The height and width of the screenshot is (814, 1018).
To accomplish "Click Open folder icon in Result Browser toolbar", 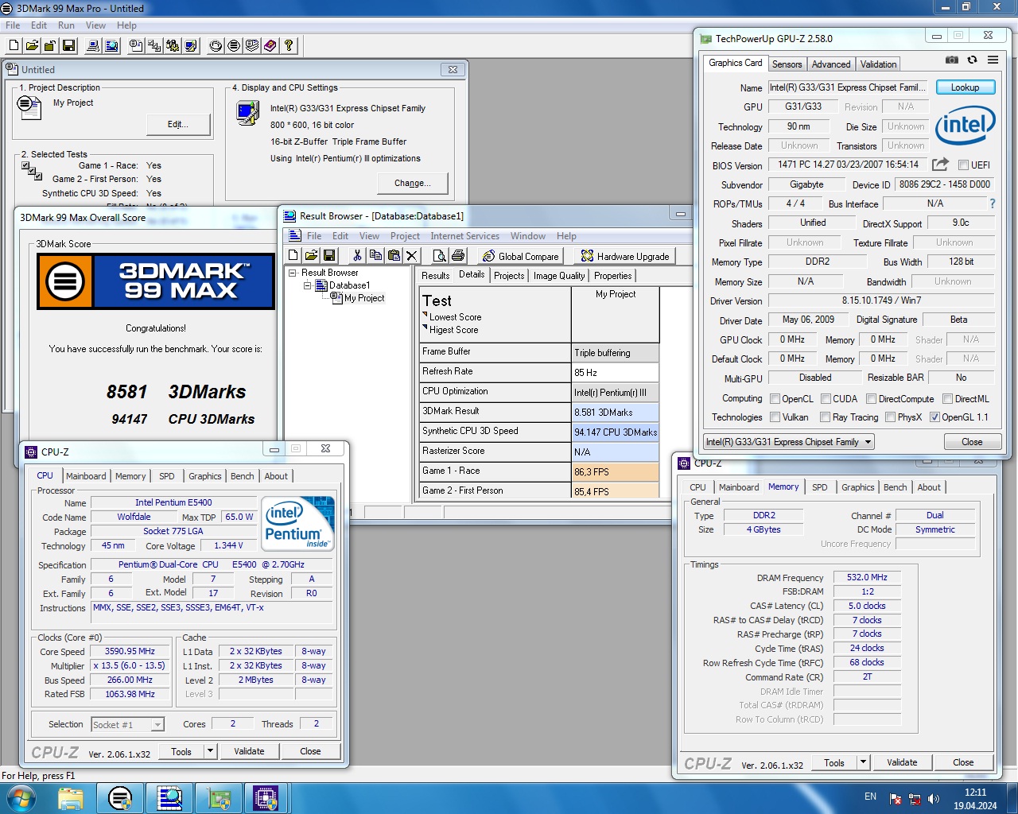I will pos(311,255).
